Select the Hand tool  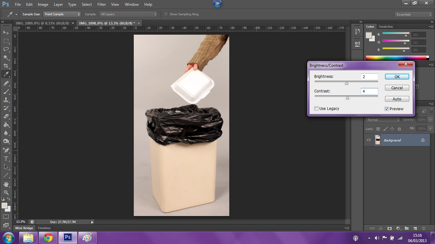6,184
